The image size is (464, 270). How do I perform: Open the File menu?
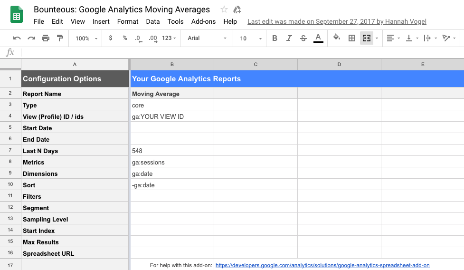click(x=39, y=21)
